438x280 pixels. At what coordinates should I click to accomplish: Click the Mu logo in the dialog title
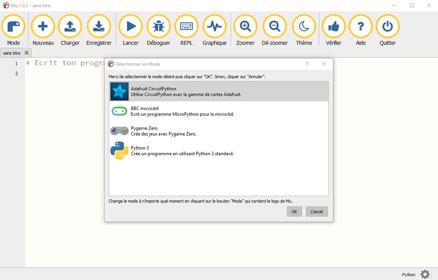click(111, 64)
